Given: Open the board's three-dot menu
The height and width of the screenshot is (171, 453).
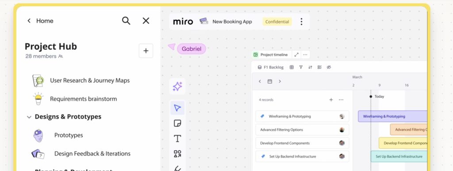Looking at the screenshot, I should click(301, 22).
